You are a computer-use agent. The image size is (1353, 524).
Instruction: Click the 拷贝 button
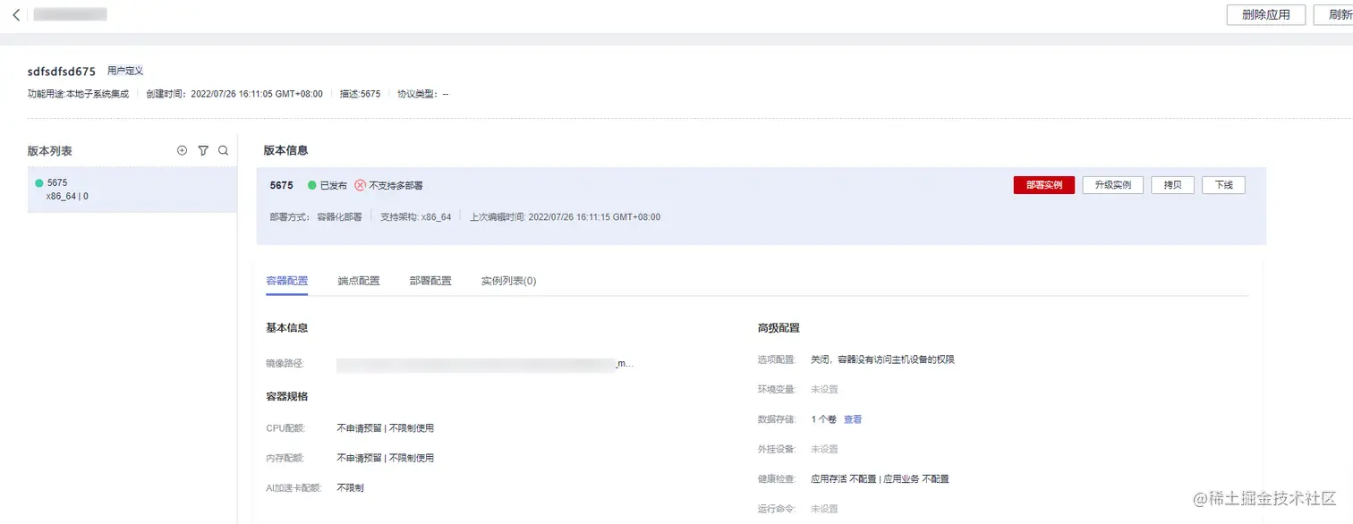tap(1172, 185)
